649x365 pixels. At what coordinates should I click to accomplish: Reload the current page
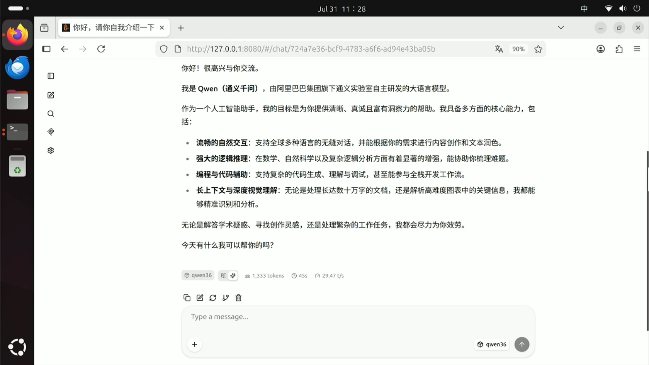[101, 49]
